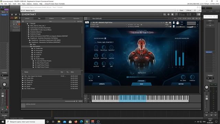Open EFFECTS page in Devastator
This screenshot has height=124, width=220.
[102, 84]
